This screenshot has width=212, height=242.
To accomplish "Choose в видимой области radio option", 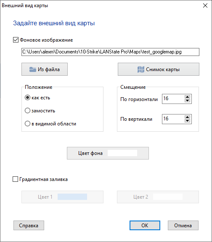I will pos(27,124).
